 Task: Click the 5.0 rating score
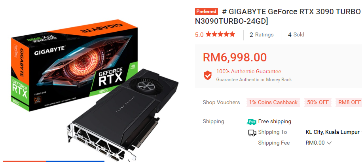[x=199, y=35]
